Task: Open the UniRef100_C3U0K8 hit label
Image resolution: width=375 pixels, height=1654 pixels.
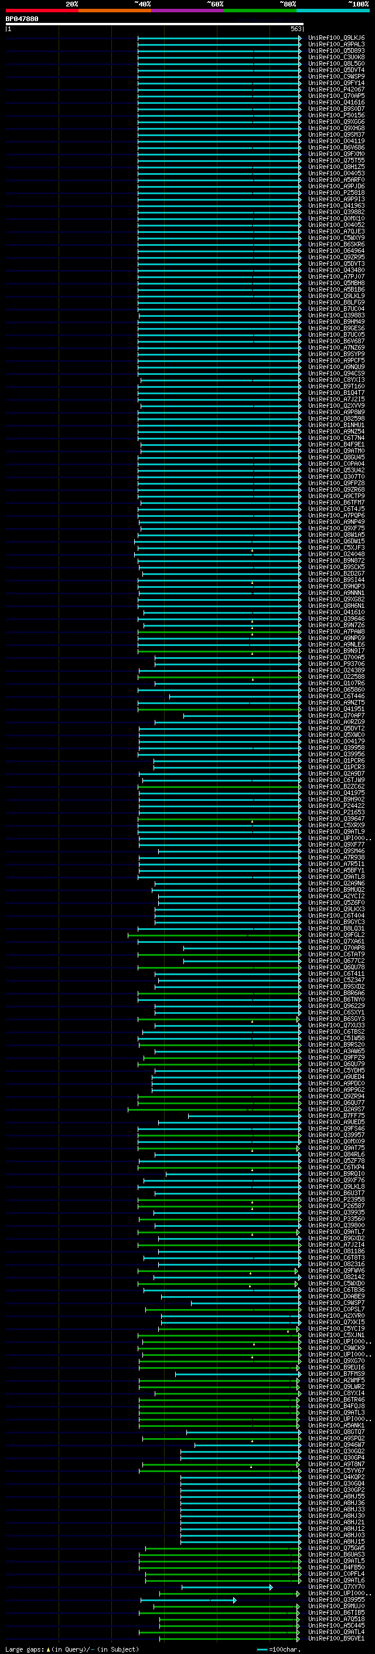Action: pos(336,57)
